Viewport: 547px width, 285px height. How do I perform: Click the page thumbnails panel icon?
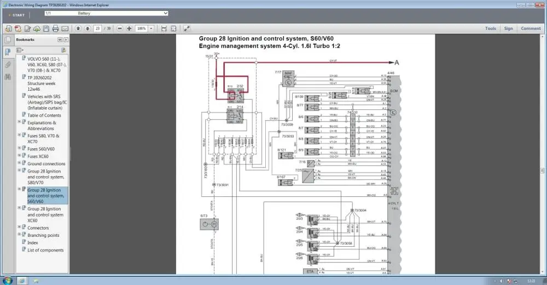coord(8,40)
